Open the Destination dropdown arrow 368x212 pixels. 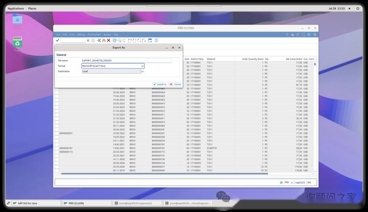pos(142,71)
